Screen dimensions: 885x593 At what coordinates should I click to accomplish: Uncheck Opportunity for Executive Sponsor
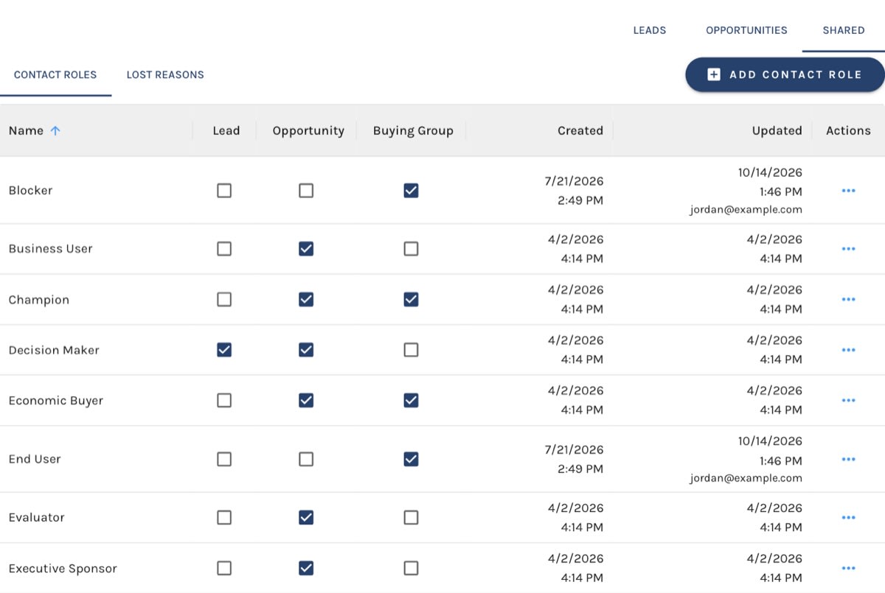pos(306,569)
